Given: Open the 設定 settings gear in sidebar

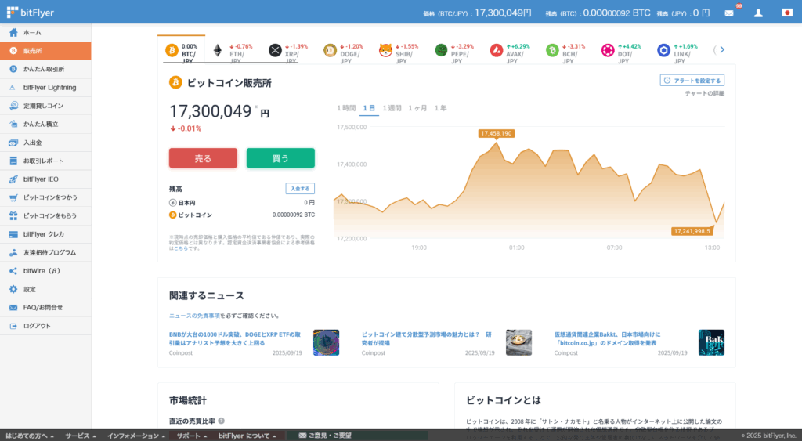Looking at the screenshot, I should (x=13, y=289).
